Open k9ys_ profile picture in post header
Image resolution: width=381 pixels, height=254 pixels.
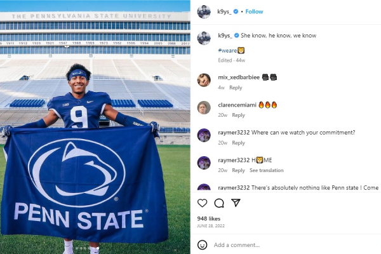203,12
